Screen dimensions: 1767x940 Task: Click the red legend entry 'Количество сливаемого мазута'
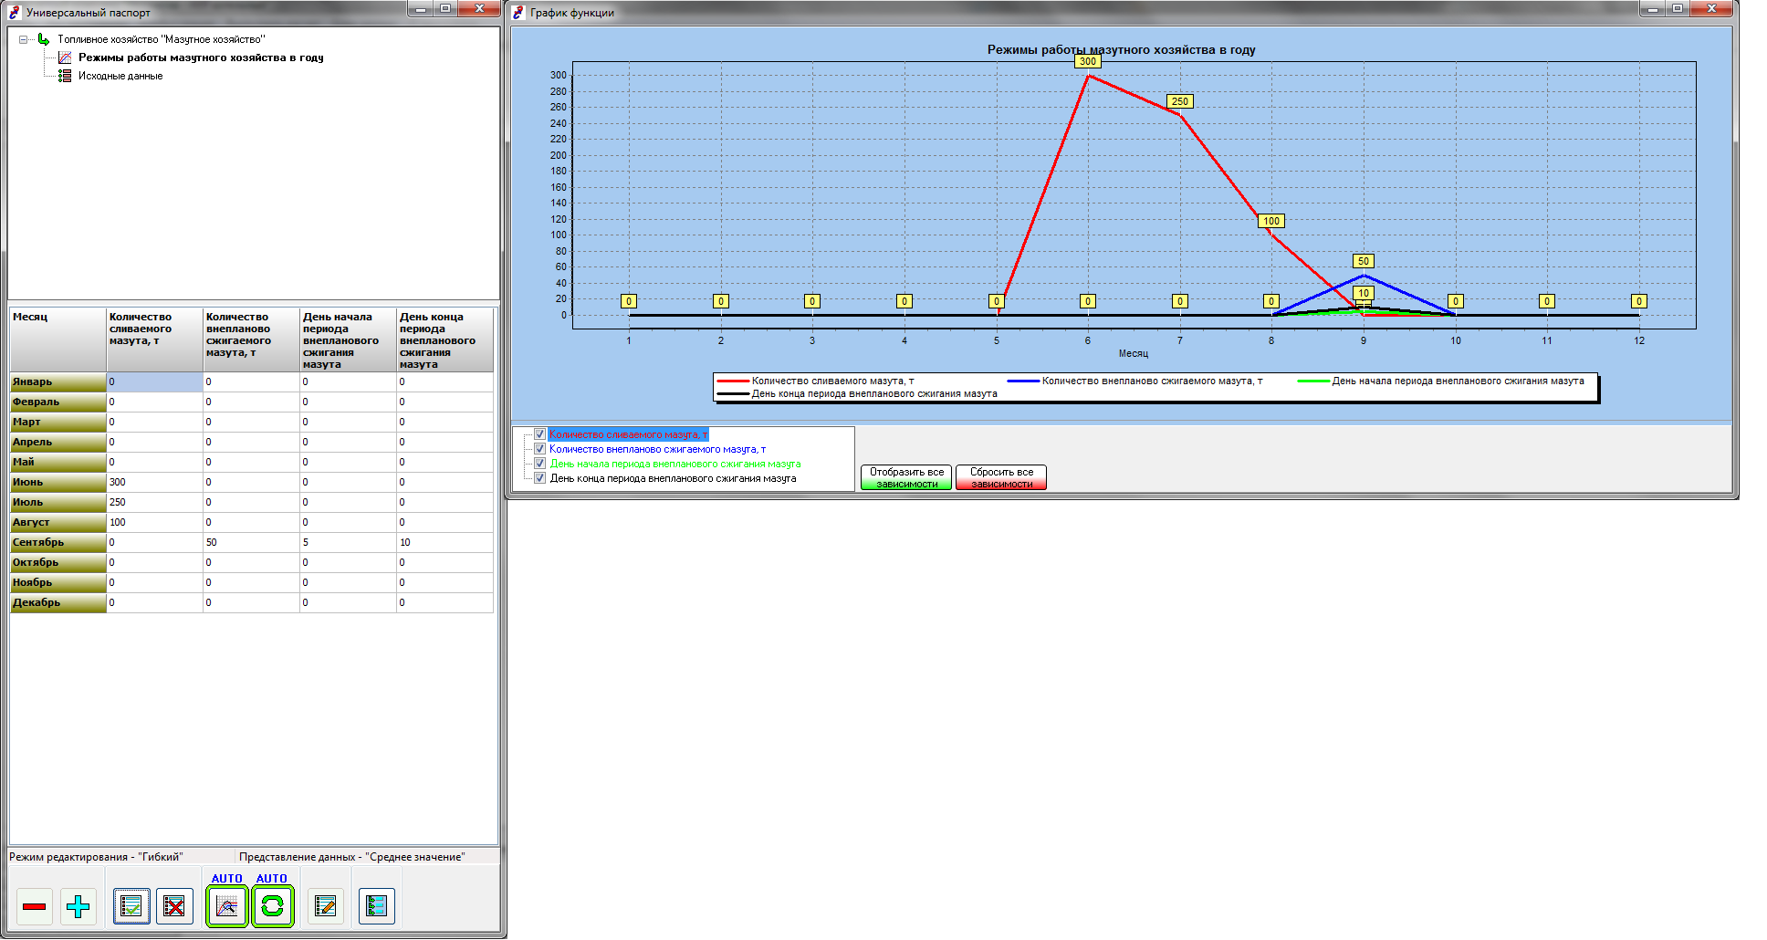815,381
